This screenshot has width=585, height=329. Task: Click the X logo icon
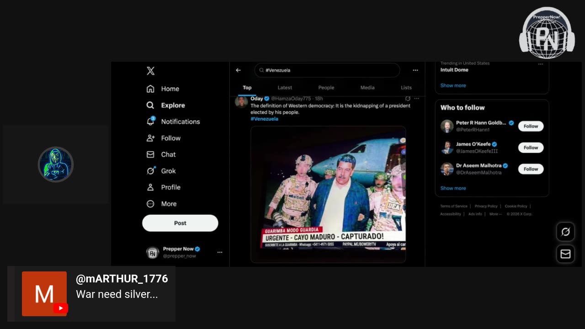[x=150, y=71]
